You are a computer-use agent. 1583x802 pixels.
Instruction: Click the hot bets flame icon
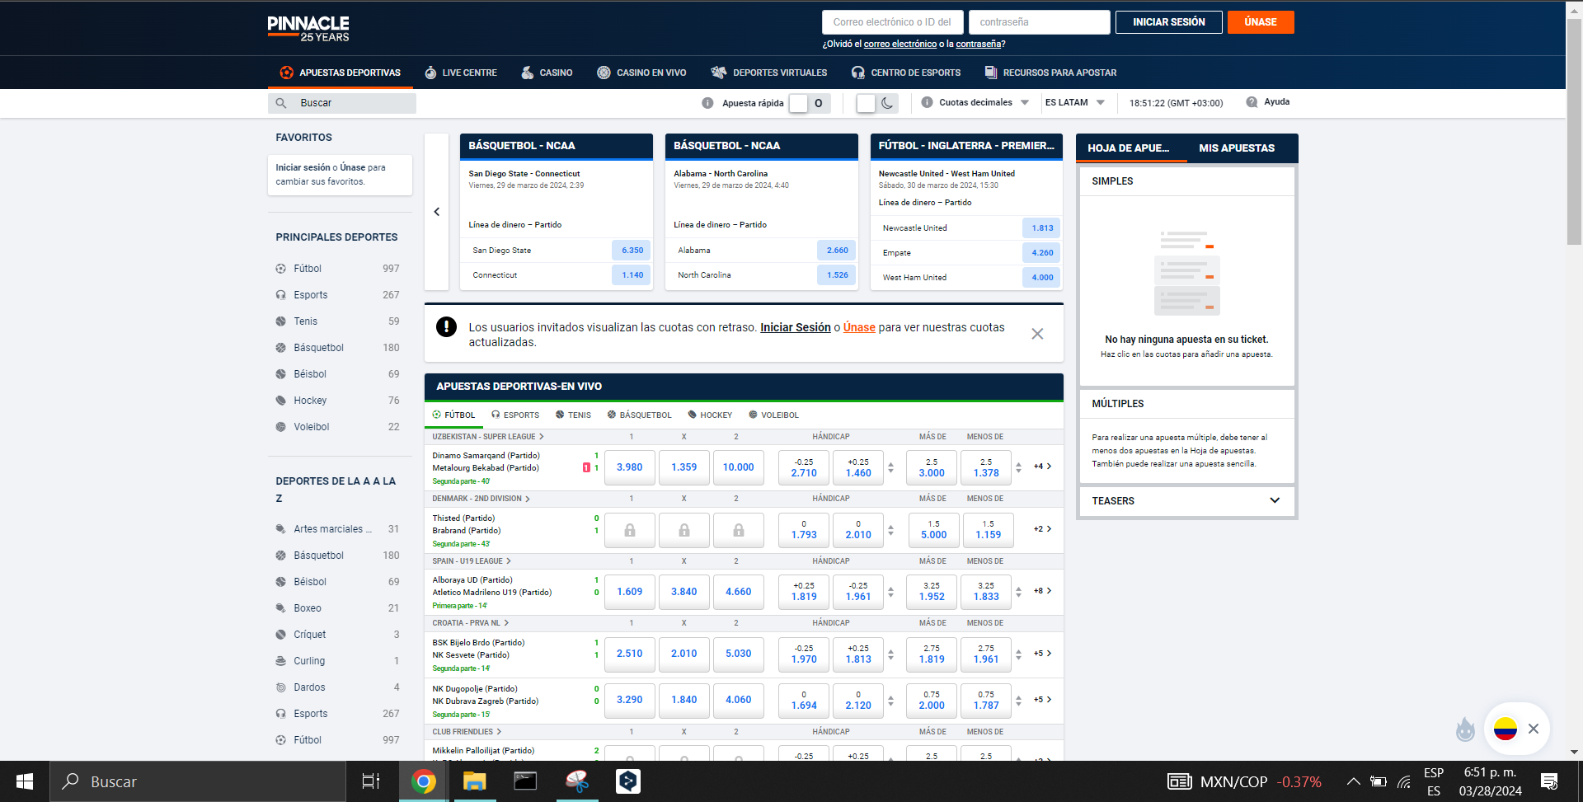coord(1465,729)
